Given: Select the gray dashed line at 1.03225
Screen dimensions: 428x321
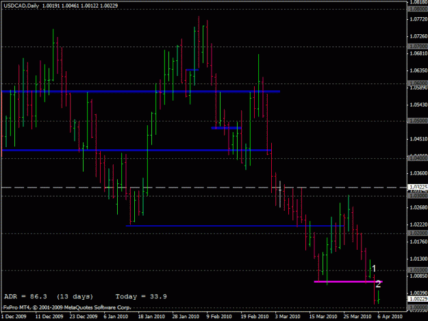Looking at the screenshot, I should click(x=204, y=188).
